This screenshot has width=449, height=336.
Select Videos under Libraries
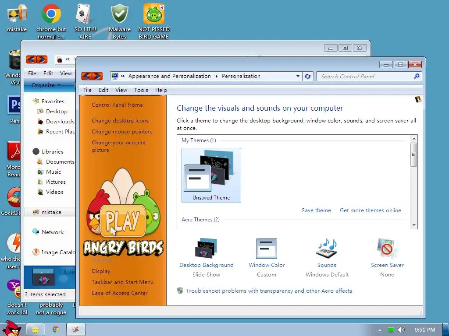coord(50,192)
